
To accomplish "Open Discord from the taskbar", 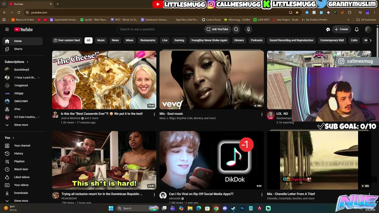I will click(x=225, y=208).
